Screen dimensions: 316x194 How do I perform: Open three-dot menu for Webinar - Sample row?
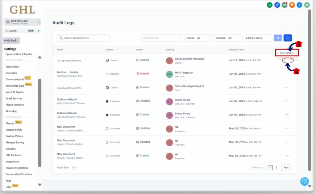pyautogui.click(x=287, y=74)
